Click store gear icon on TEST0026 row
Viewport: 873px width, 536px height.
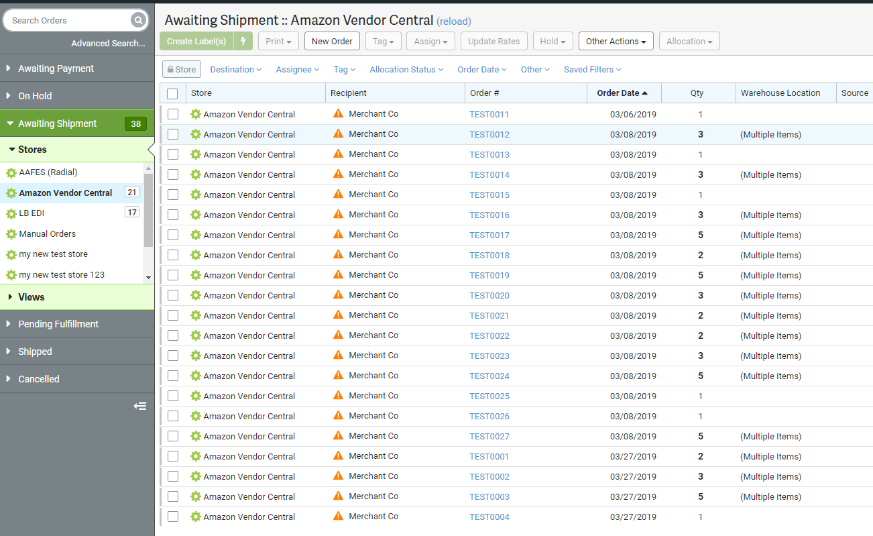pyautogui.click(x=196, y=416)
